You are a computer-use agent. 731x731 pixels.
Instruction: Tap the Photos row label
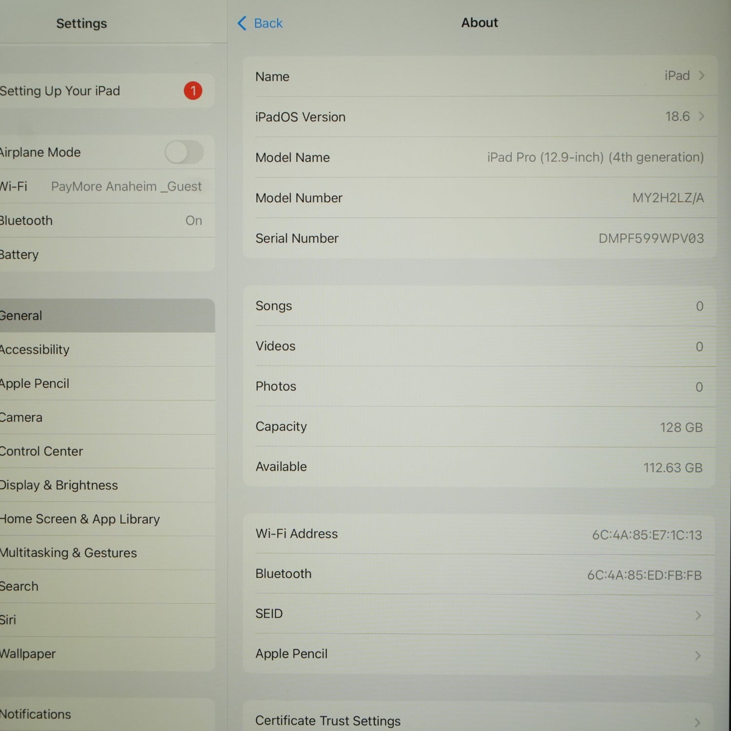pos(276,386)
